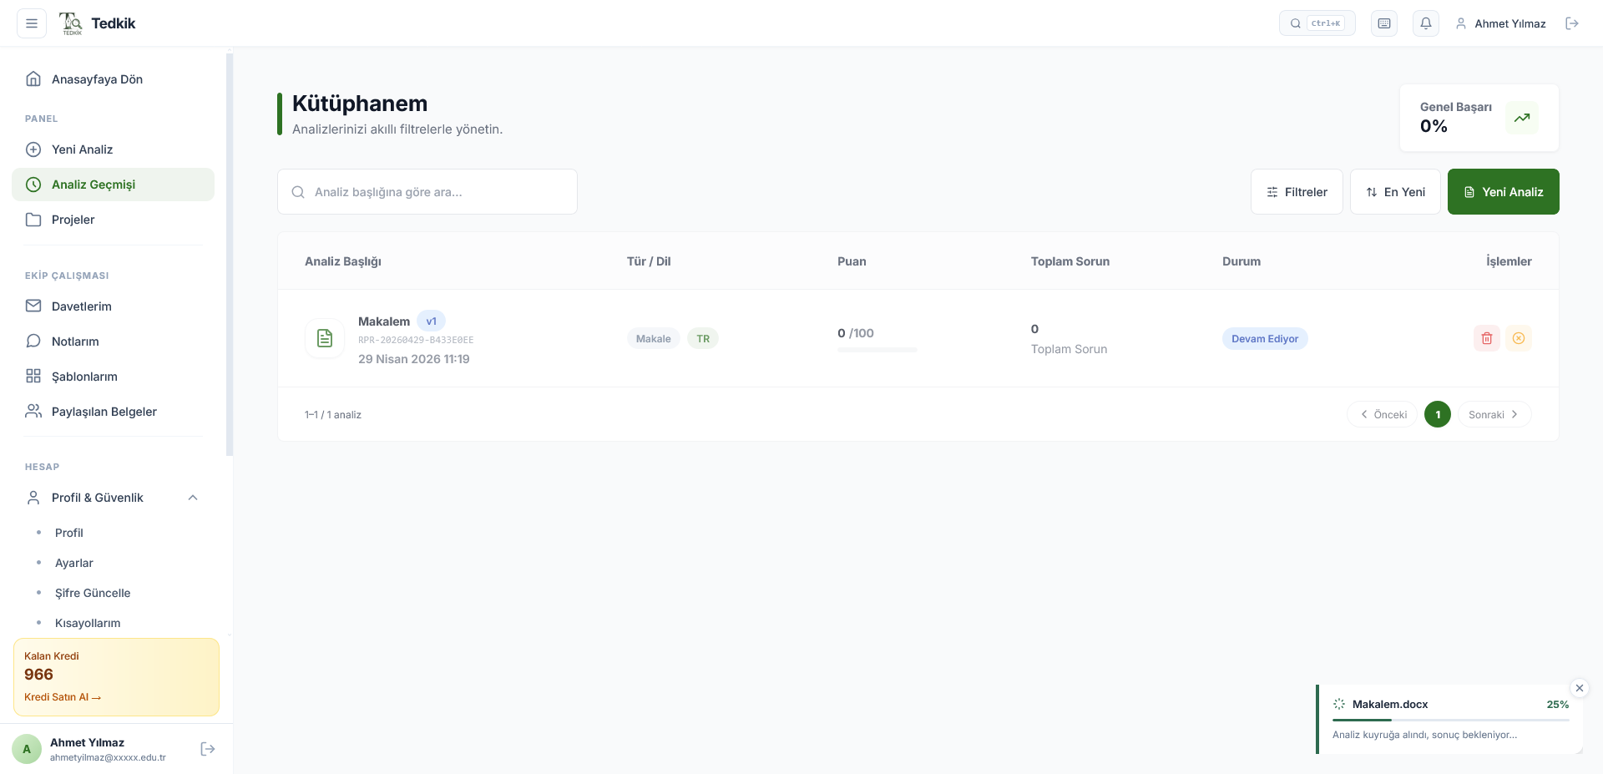
Task: Focus the Analiz başlığına göre ara field
Action: tap(427, 192)
